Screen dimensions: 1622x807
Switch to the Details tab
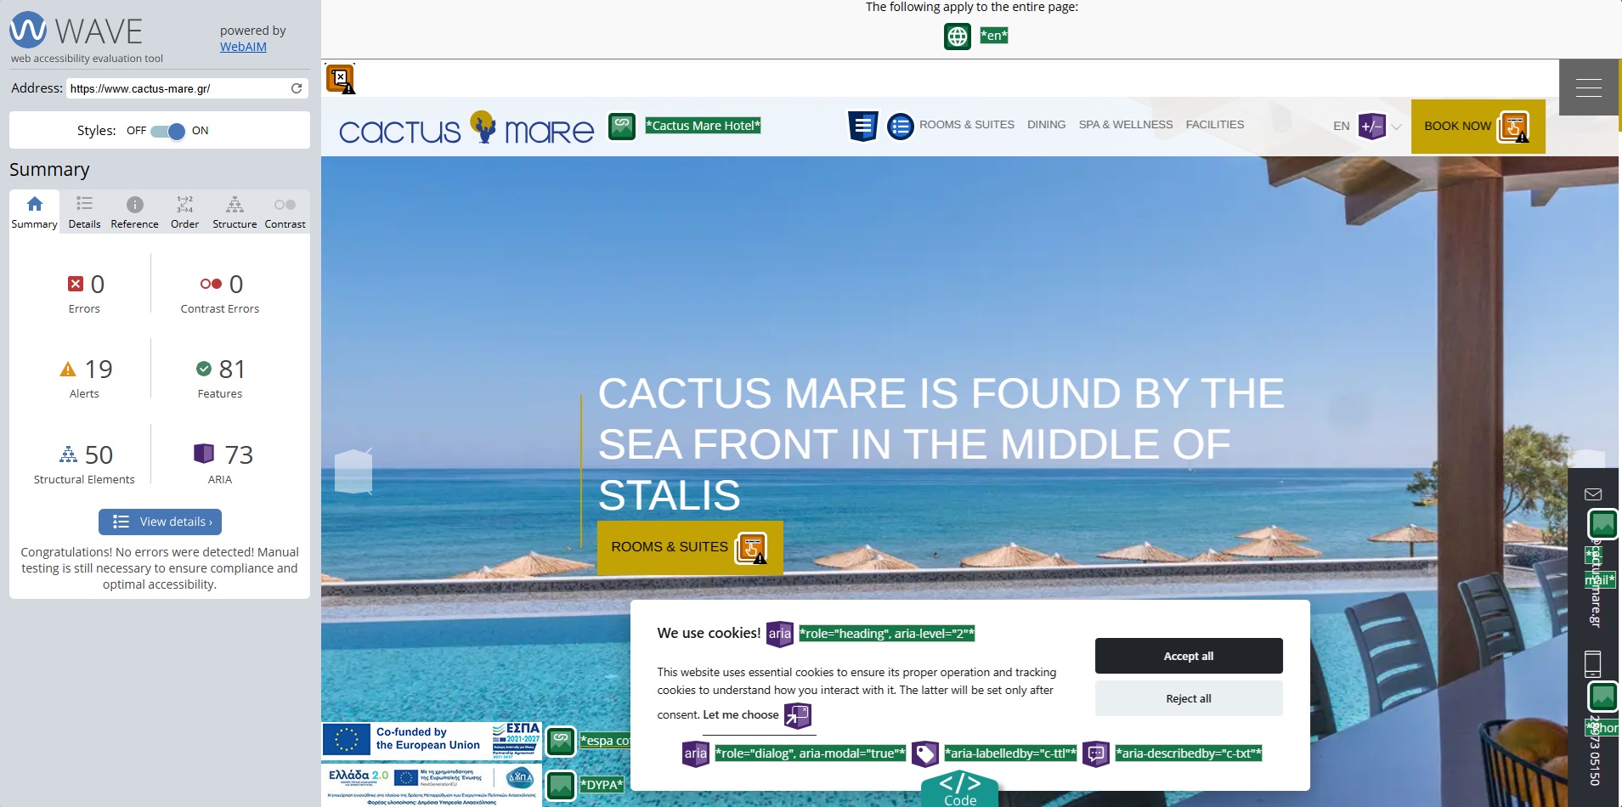[x=84, y=212]
